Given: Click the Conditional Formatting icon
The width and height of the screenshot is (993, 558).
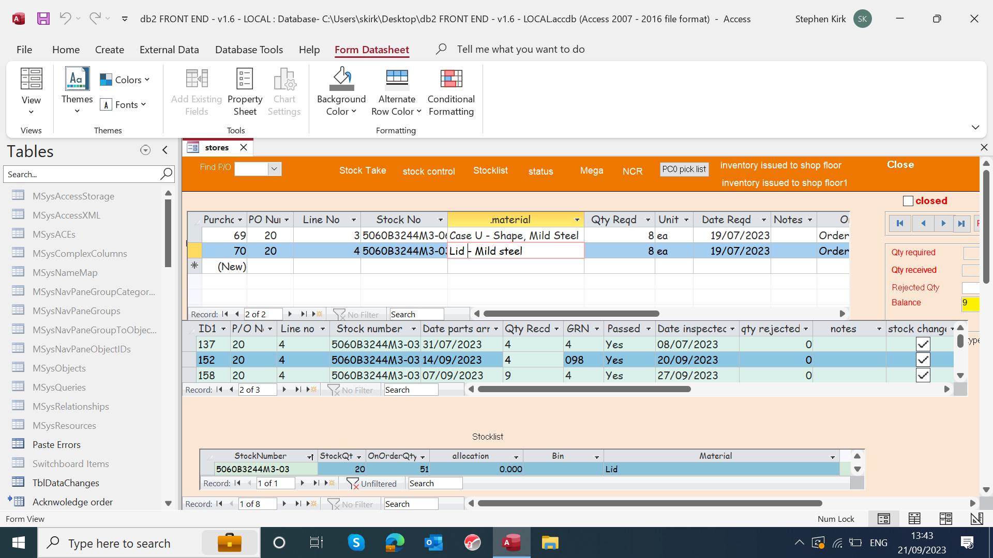Looking at the screenshot, I should (450, 79).
